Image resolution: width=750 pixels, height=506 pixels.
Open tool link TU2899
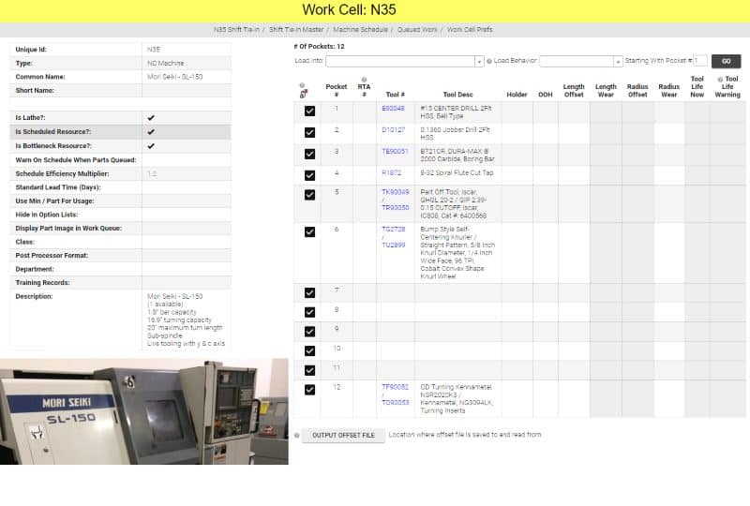(x=393, y=246)
